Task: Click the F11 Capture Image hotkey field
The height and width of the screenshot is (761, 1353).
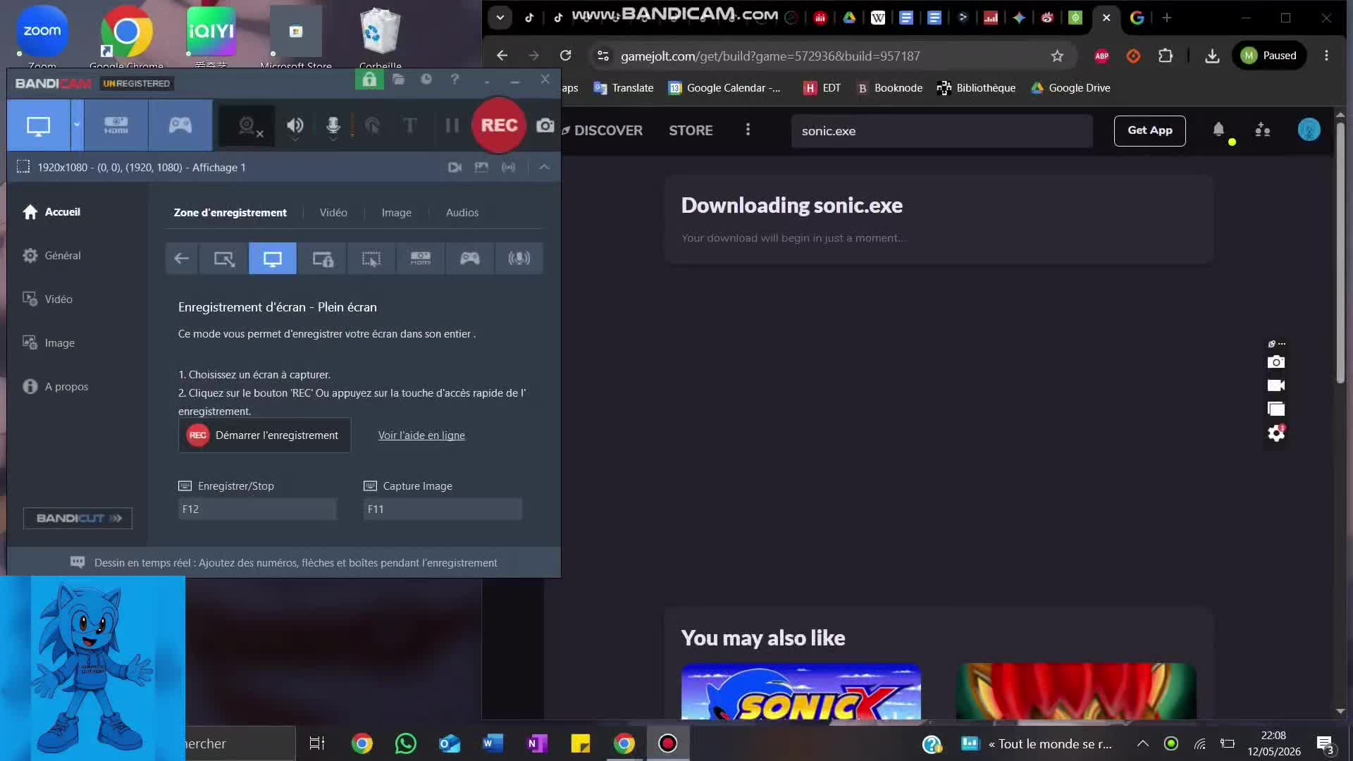Action: pos(443,509)
